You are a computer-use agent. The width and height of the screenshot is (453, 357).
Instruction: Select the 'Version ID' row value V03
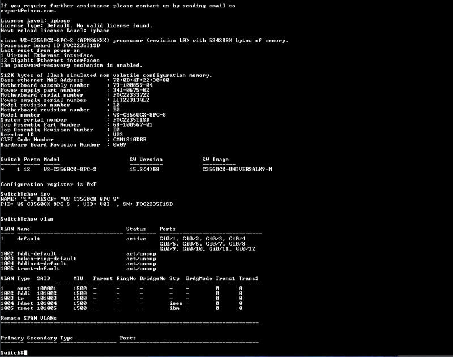pos(118,135)
